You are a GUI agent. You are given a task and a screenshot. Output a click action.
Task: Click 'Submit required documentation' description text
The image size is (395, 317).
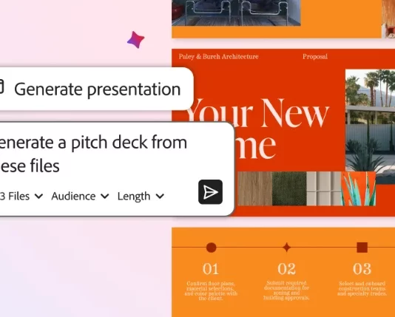click(x=286, y=290)
